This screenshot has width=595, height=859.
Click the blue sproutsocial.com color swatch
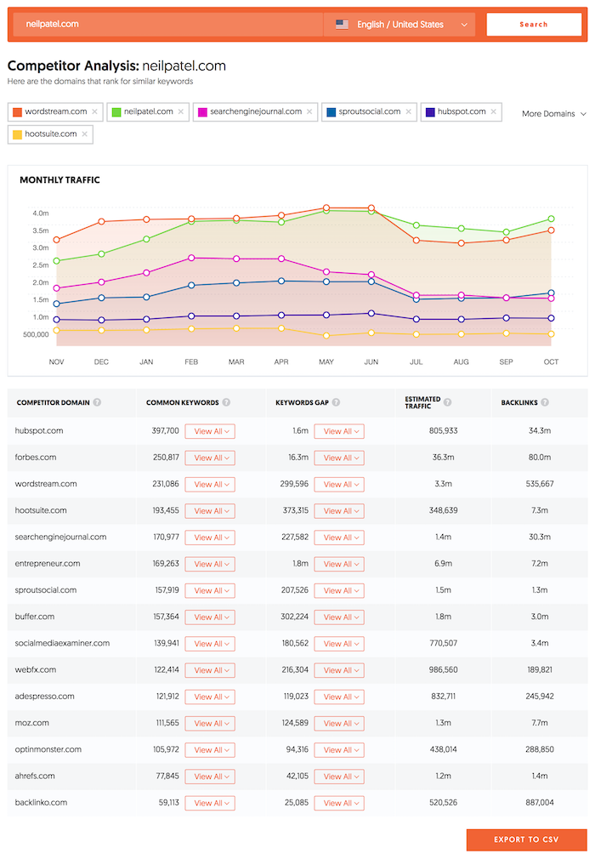point(331,111)
